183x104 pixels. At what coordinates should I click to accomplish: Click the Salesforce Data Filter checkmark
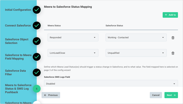click(x=37, y=73)
